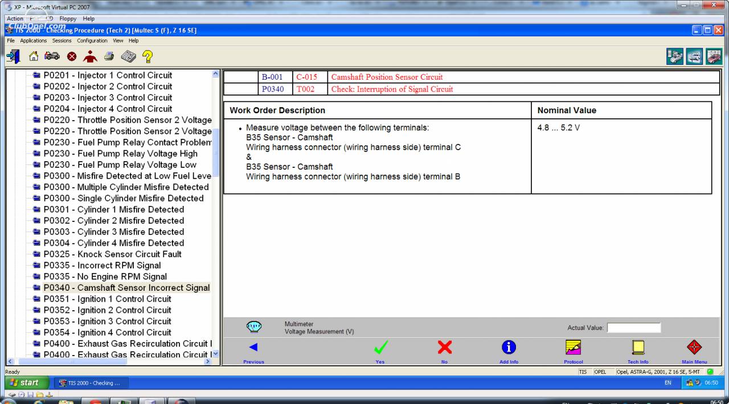
Task: Select P0340 - Camshaft Sensor Incorrect Signal
Action: pyautogui.click(x=126, y=288)
